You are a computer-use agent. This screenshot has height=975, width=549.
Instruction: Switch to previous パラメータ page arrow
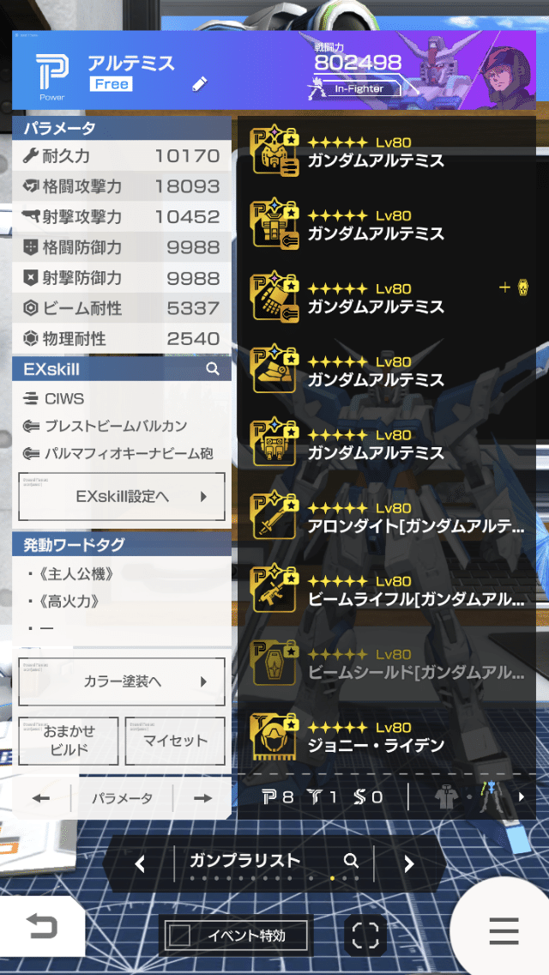tap(41, 798)
